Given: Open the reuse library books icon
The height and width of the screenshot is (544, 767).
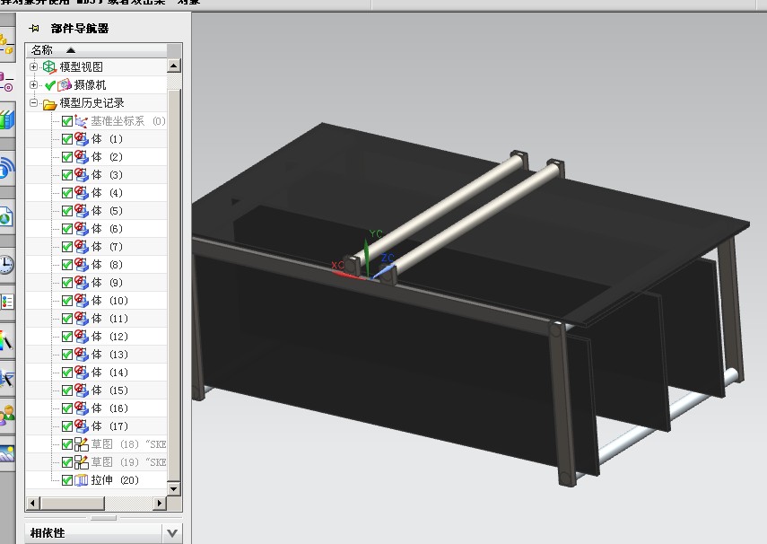Looking at the screenshot, I should click(x=6, y=119).
